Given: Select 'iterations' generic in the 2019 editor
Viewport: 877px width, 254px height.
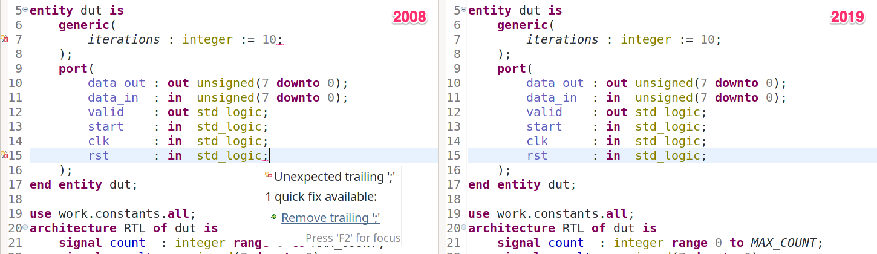Looking at the screenshot, I should point(562,39).
